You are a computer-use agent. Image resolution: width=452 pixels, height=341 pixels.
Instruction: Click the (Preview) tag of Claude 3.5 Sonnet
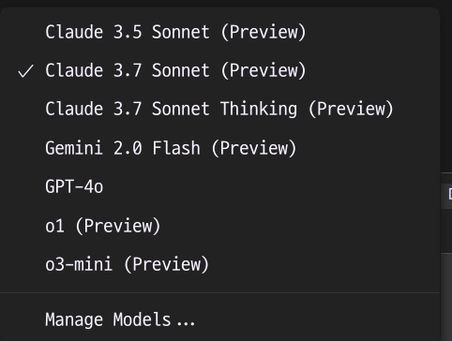tap(264, 32)
